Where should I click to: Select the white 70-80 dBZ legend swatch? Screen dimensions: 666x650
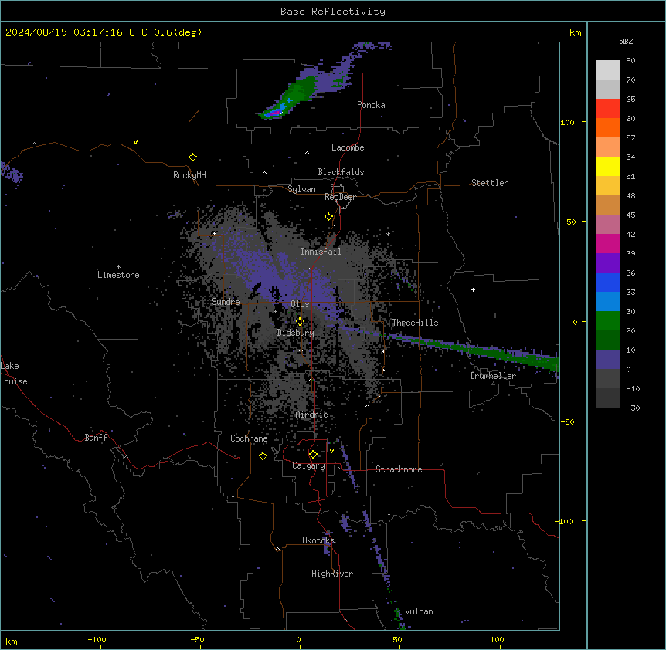607,70
